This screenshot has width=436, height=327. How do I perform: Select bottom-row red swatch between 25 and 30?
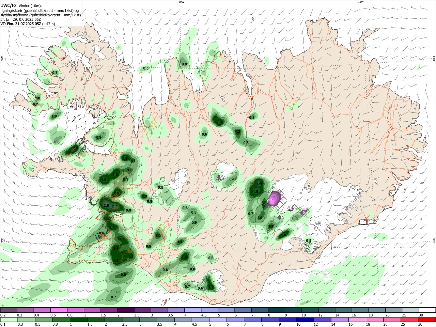coord(410,320)
